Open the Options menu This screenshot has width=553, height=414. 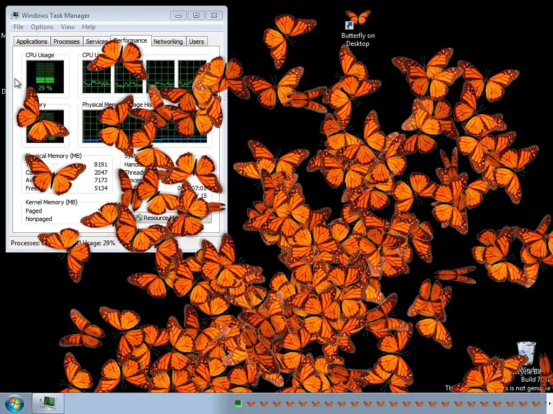[42, 27]
